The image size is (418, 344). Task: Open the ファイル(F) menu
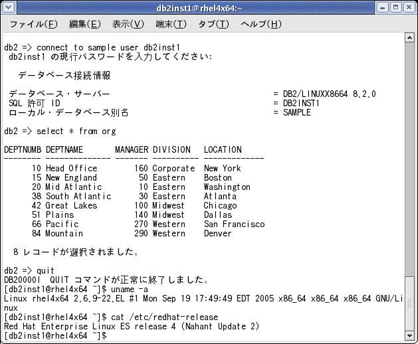pos(34,25)
